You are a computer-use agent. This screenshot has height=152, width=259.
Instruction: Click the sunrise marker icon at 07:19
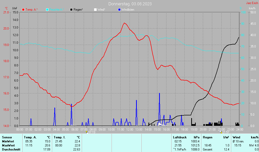tap(86, 132)
